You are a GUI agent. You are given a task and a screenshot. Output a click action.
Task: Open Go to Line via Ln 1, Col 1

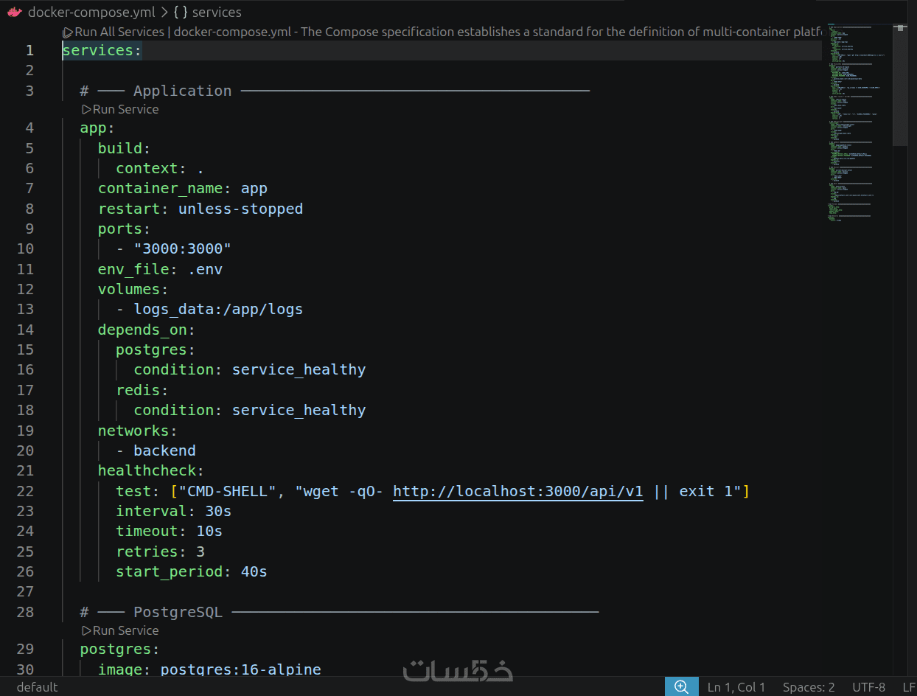coord(736,687)
